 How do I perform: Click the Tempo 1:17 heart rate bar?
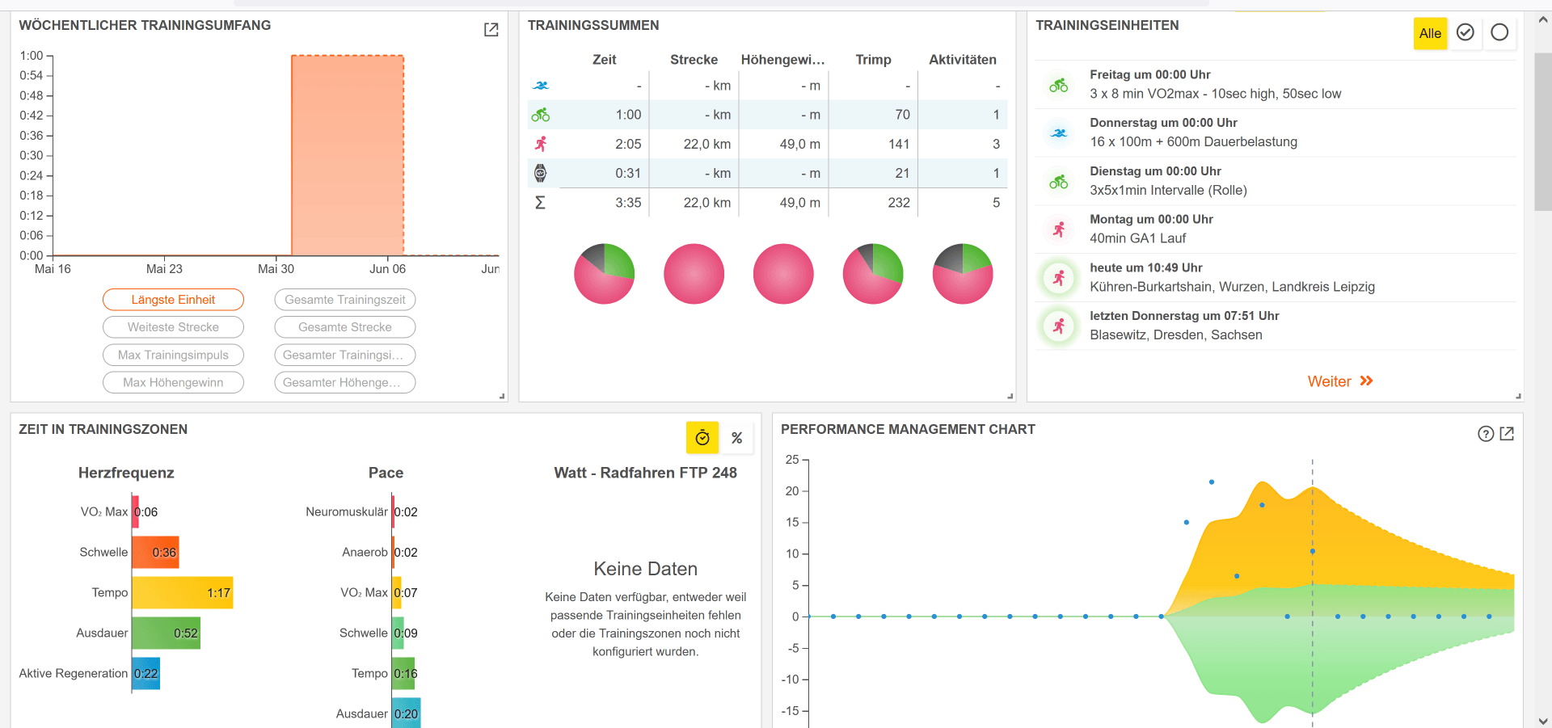183,592
